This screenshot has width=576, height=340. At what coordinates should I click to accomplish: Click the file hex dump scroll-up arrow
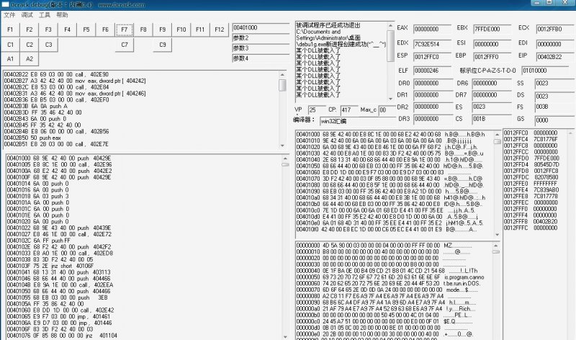point(495,245)
